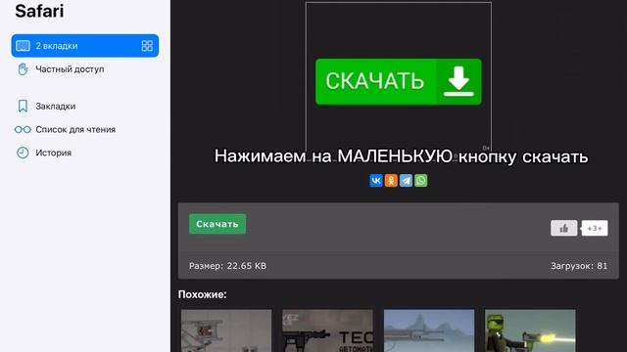627x352 pixels.
Task: Click the Похожие: heading
Action: tap(203, 294)
